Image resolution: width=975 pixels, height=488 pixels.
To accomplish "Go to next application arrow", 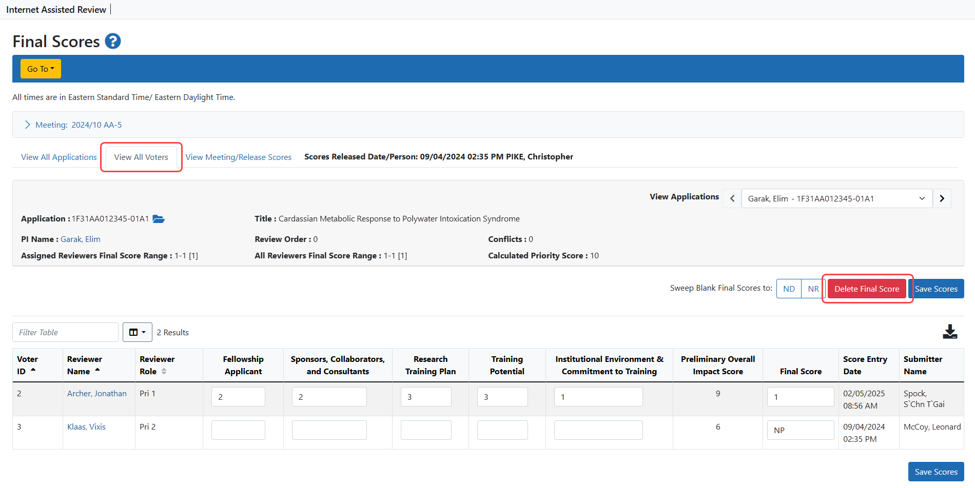I will tap(942, 198).
